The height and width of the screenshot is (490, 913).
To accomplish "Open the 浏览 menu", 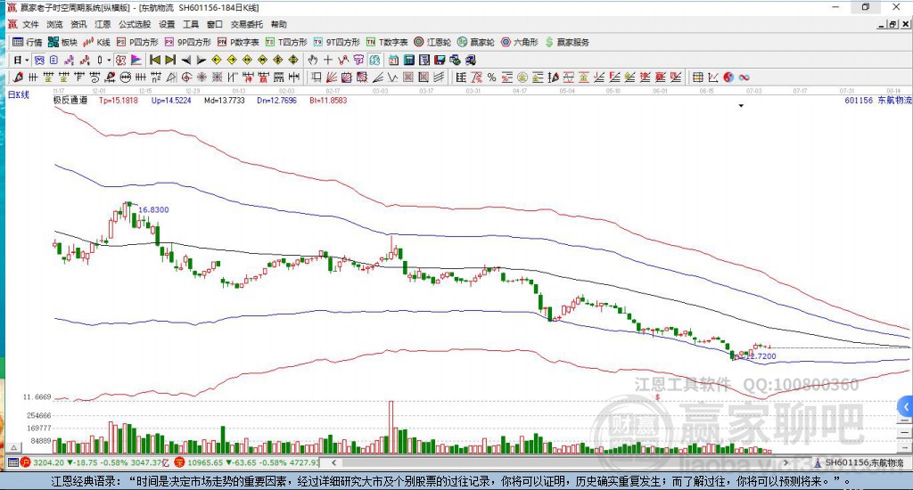I will [54, 24].
